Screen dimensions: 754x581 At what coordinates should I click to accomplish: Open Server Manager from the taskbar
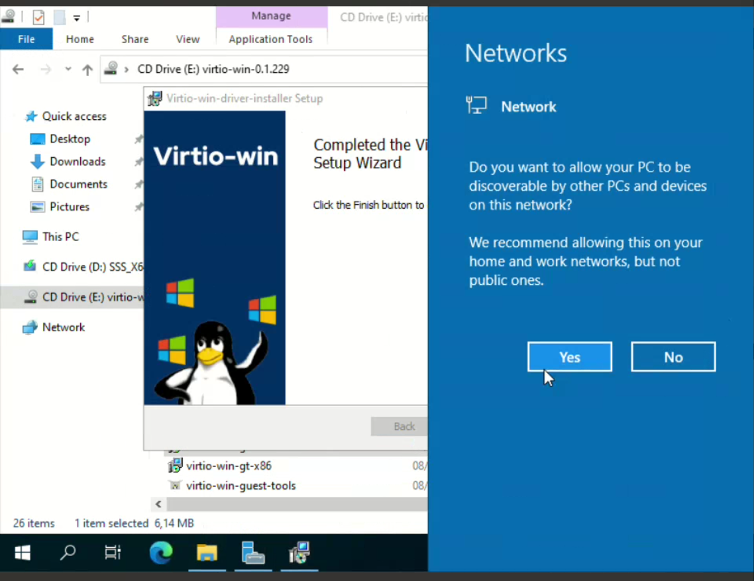252,552
